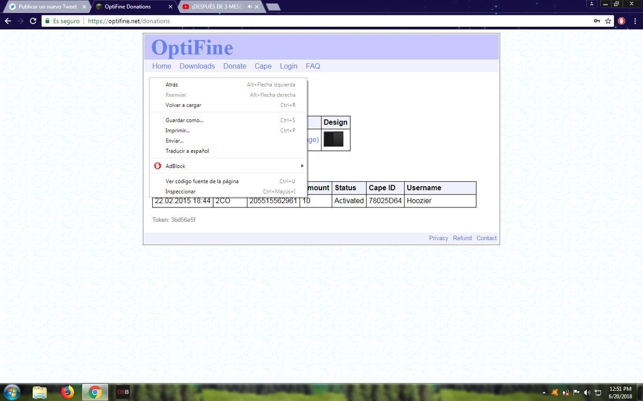Click Chrome icon in taskbar
This screenshot has height=401, width=643.
(x=95, y=392)
